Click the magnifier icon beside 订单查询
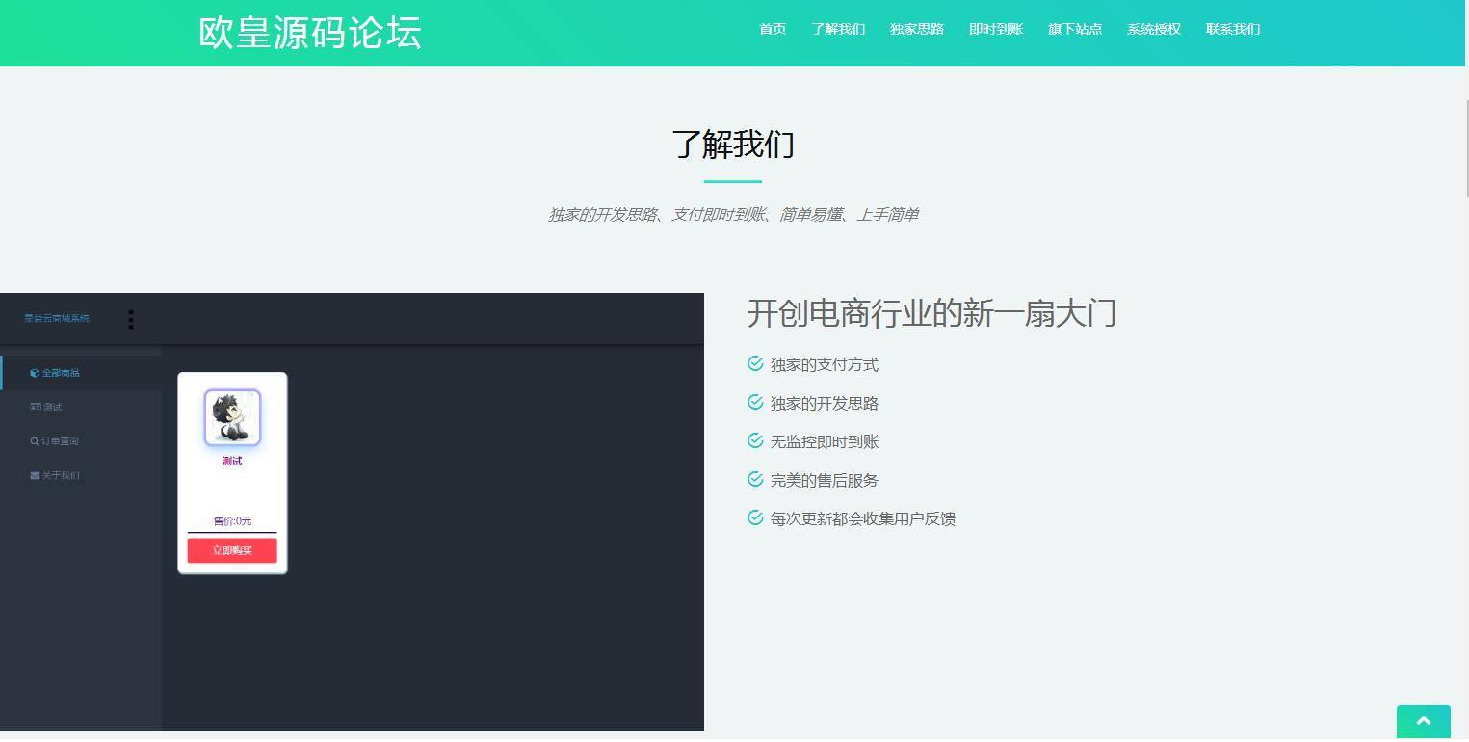The width and height of the screenshot is (1469, 742). pyautogui.click(x=34, y=440)
